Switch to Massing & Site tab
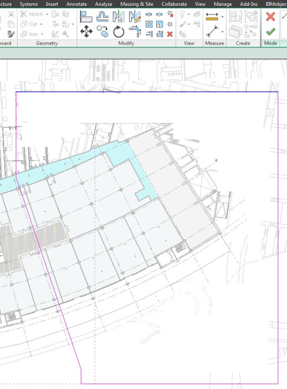This screenshot has height=389, width=287. point(137,4)
